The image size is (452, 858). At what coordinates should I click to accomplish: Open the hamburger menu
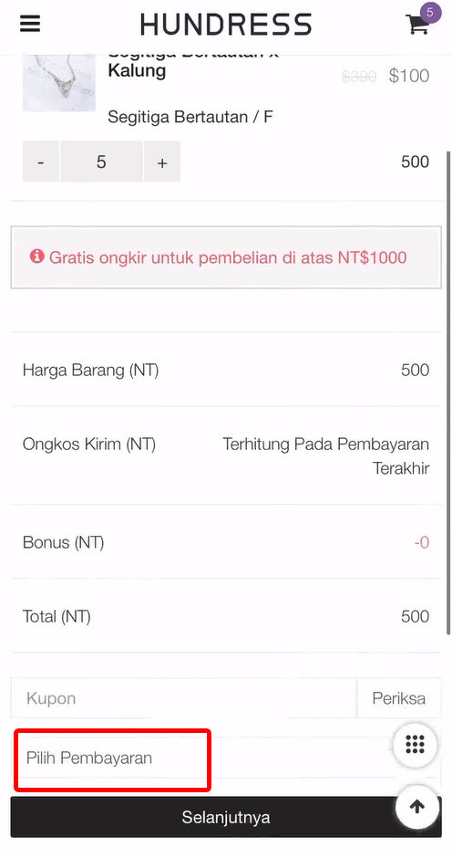[30, 24]
